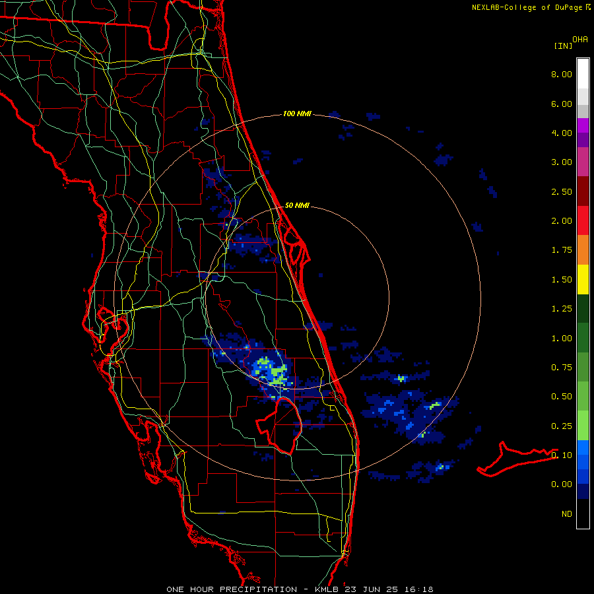Select the '2.00' scale value
Screen dimensions: 594x594
tap(562, 221)
